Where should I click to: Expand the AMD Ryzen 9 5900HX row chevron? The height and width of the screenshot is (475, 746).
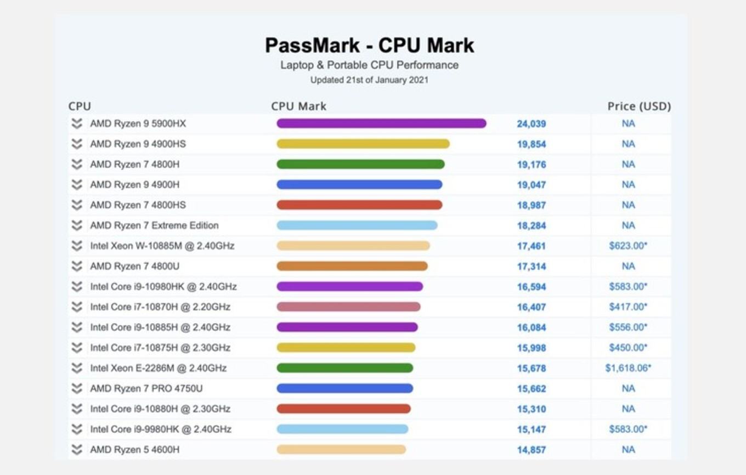tap(77, 123)
